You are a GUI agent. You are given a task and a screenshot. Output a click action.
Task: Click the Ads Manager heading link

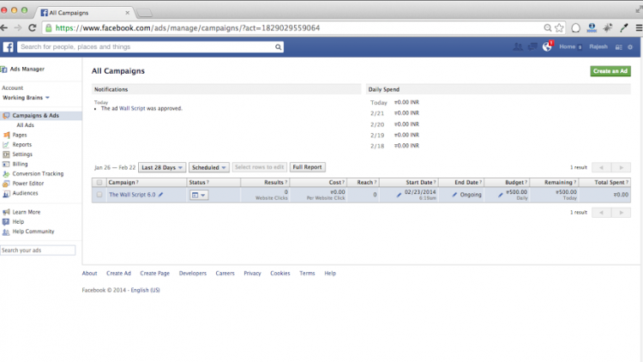(x=27, y=69)
